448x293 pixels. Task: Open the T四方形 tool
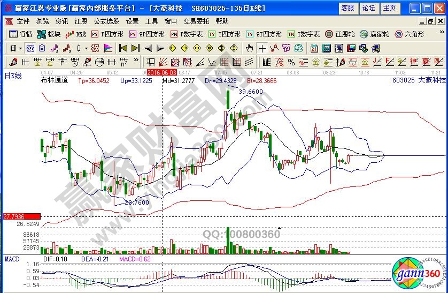tap(225, 34)
